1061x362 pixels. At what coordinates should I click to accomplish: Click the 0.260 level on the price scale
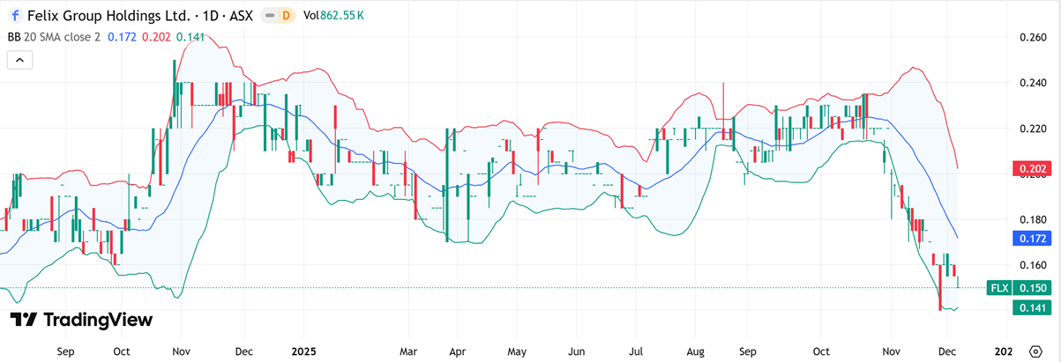coord(1033,37)
